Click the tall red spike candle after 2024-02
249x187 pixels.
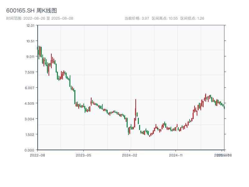(x=136, y=108)
